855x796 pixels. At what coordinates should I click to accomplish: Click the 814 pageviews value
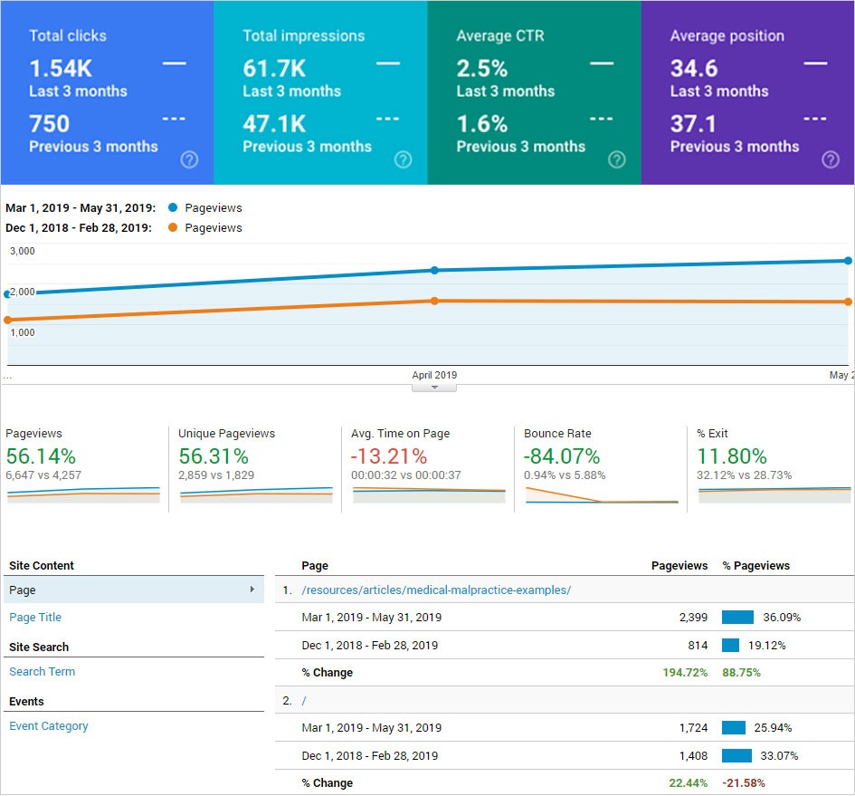coord(698,646)
